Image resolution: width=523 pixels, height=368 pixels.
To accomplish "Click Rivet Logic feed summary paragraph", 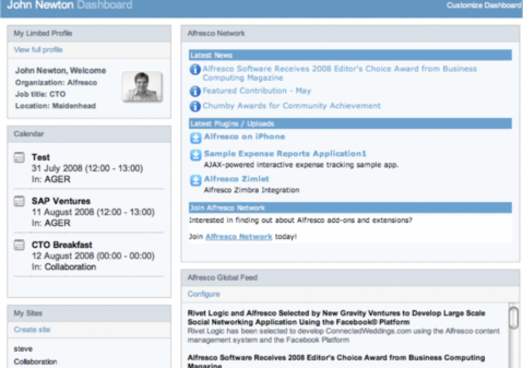I will [x=344, y=336].
